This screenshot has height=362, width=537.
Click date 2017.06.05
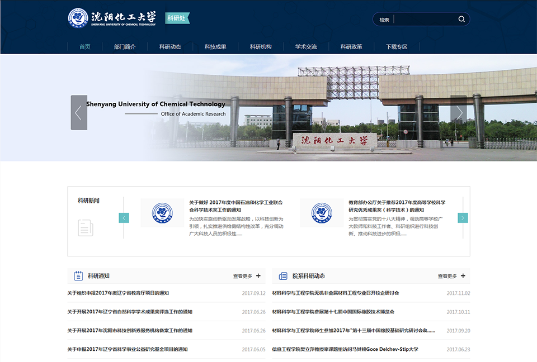coord(254,350)
